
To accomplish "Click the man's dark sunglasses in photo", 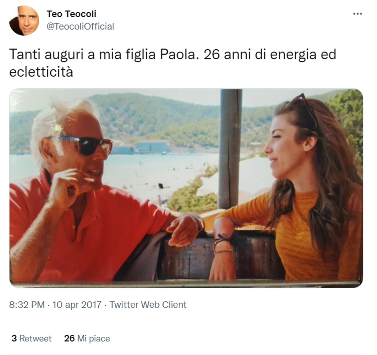I will [85, 145].
